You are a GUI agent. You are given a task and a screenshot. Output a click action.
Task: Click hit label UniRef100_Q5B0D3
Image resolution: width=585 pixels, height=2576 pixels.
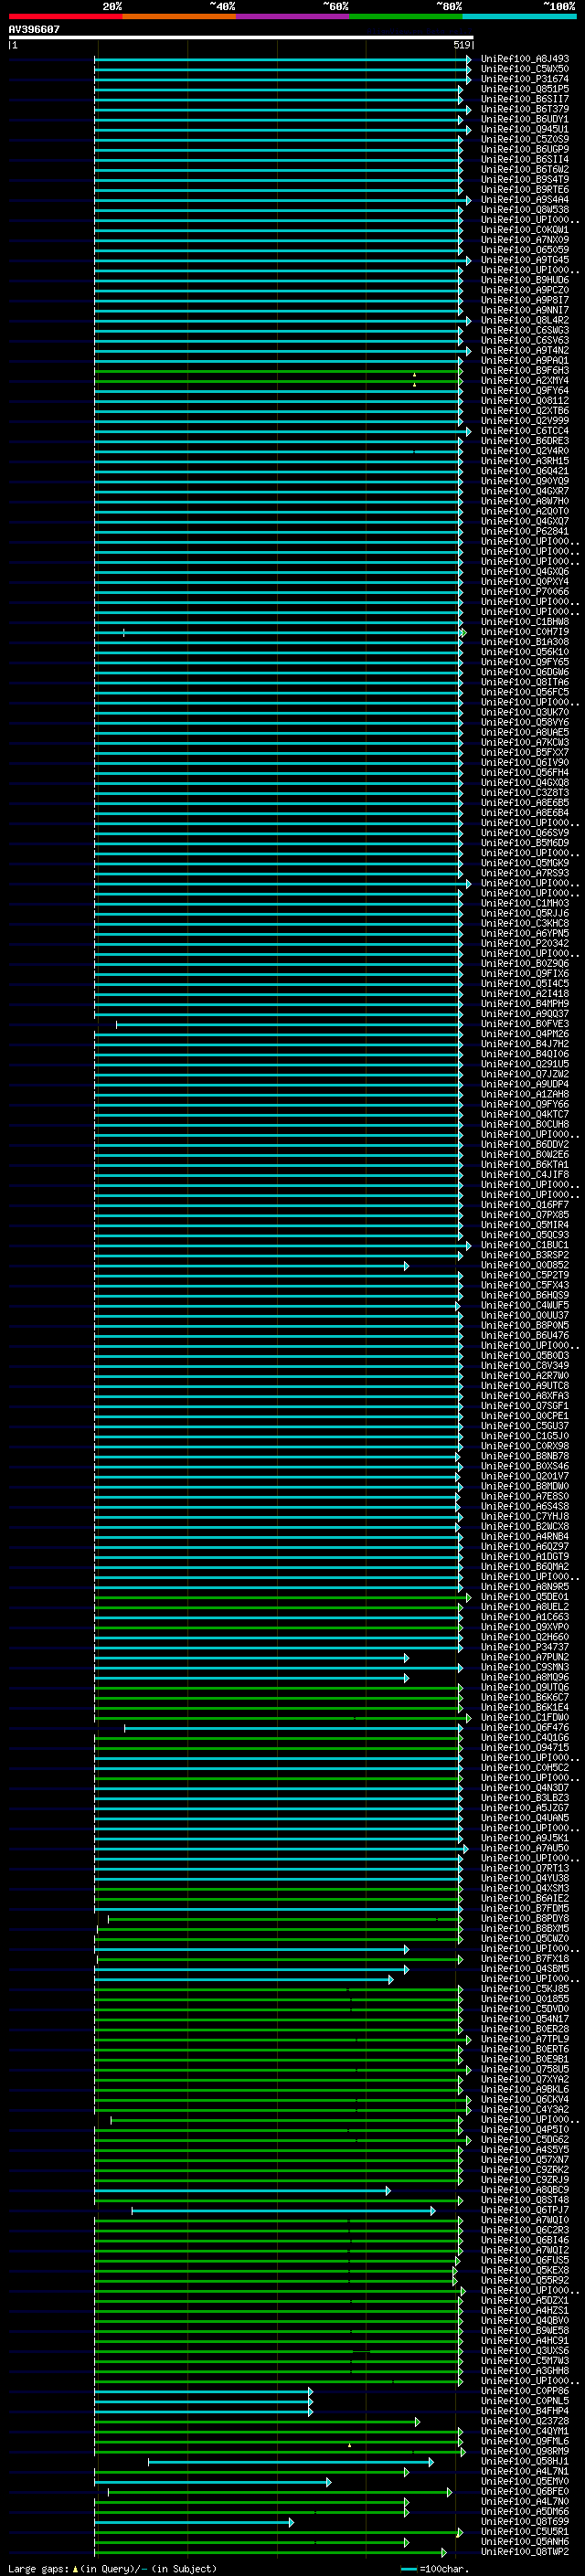(525, 1356)
